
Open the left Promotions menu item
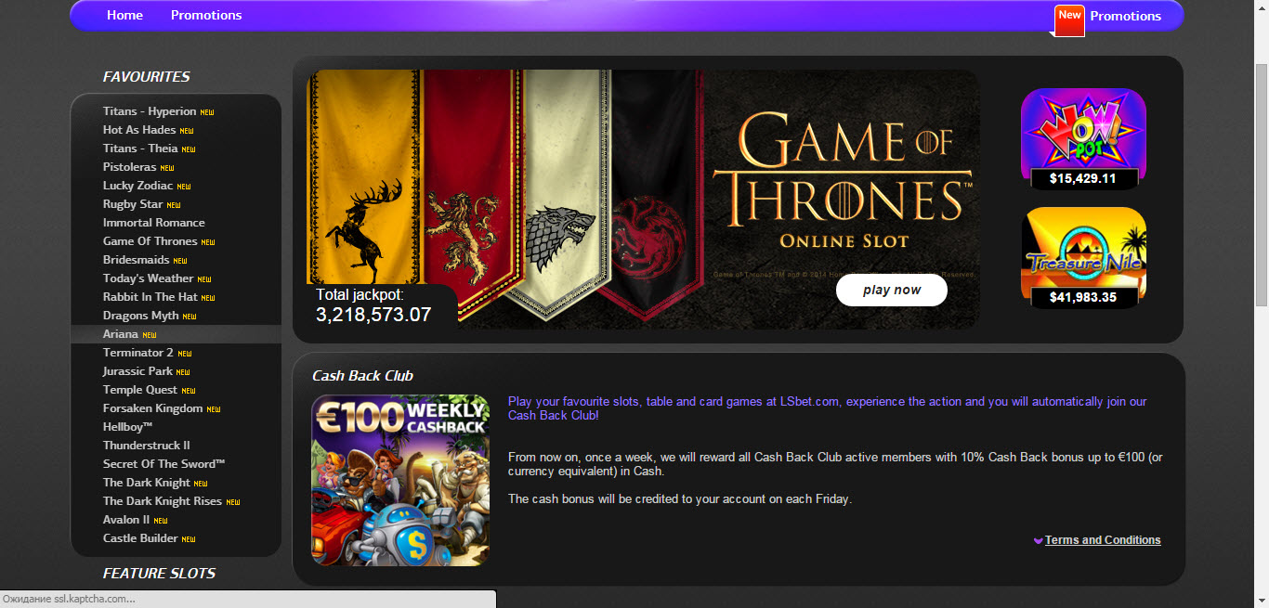[x=206, y=15]
